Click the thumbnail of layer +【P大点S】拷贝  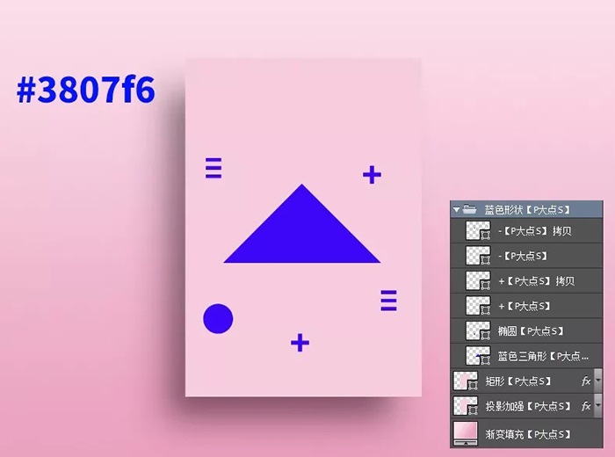pos(478,281)
